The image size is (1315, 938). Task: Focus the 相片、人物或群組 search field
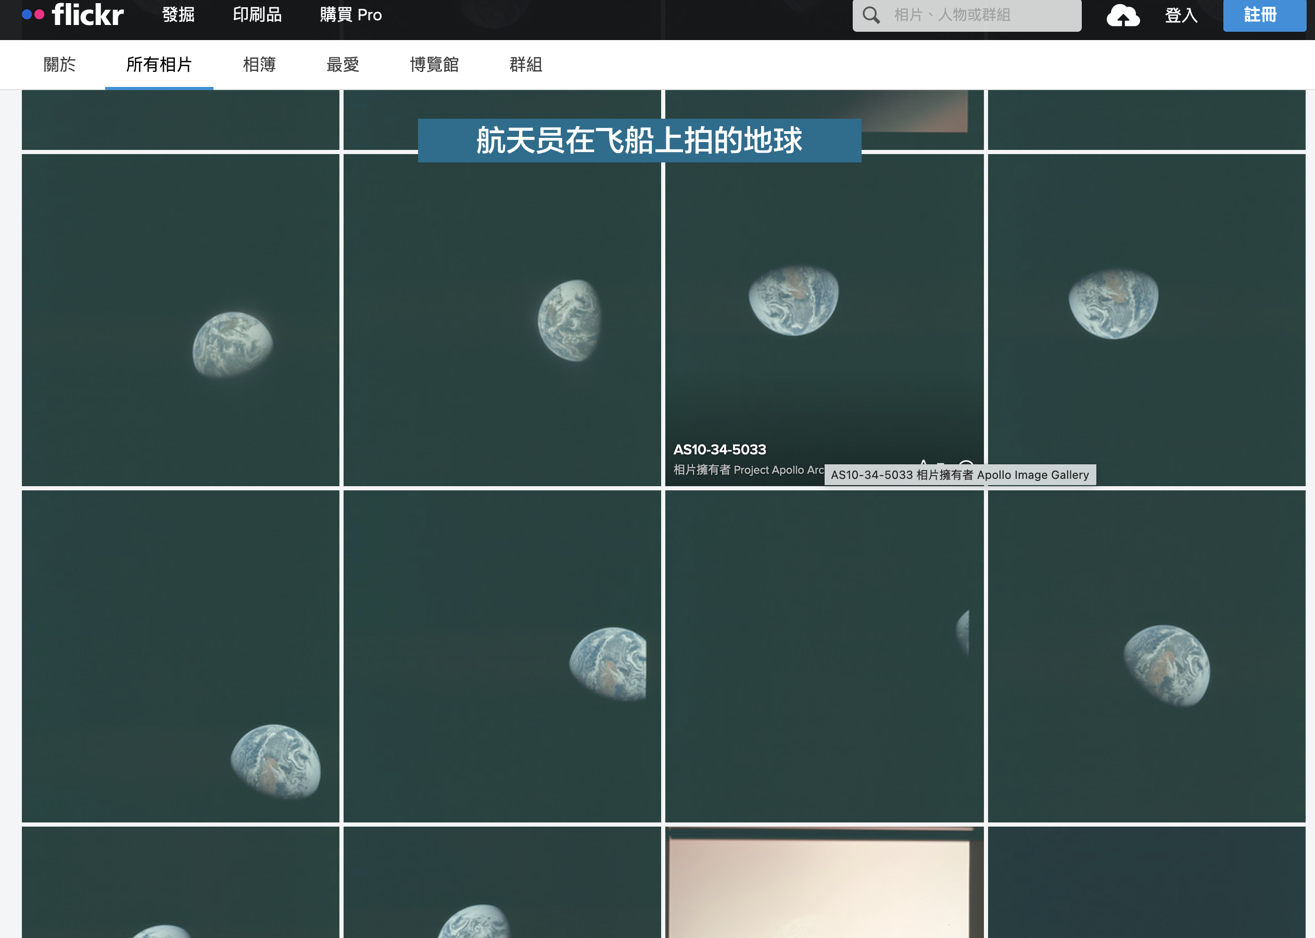coord(967,15)
